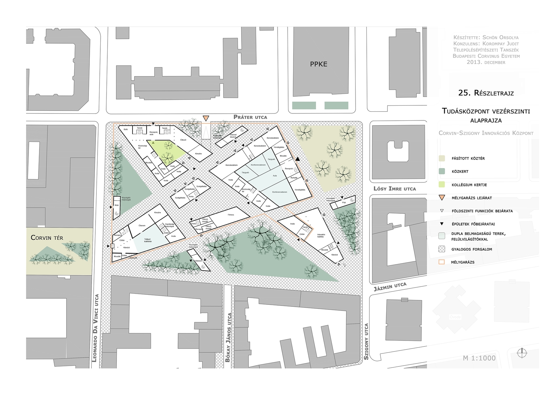Click the hollow triangle beside Földszinti funkciók bejárata

pos(442,211)
